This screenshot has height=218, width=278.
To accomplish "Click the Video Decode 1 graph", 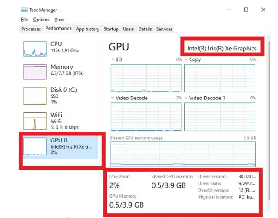I will 220,117.
